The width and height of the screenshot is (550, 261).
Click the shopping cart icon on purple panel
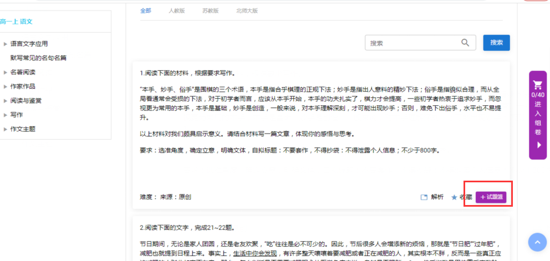point(537,85)
